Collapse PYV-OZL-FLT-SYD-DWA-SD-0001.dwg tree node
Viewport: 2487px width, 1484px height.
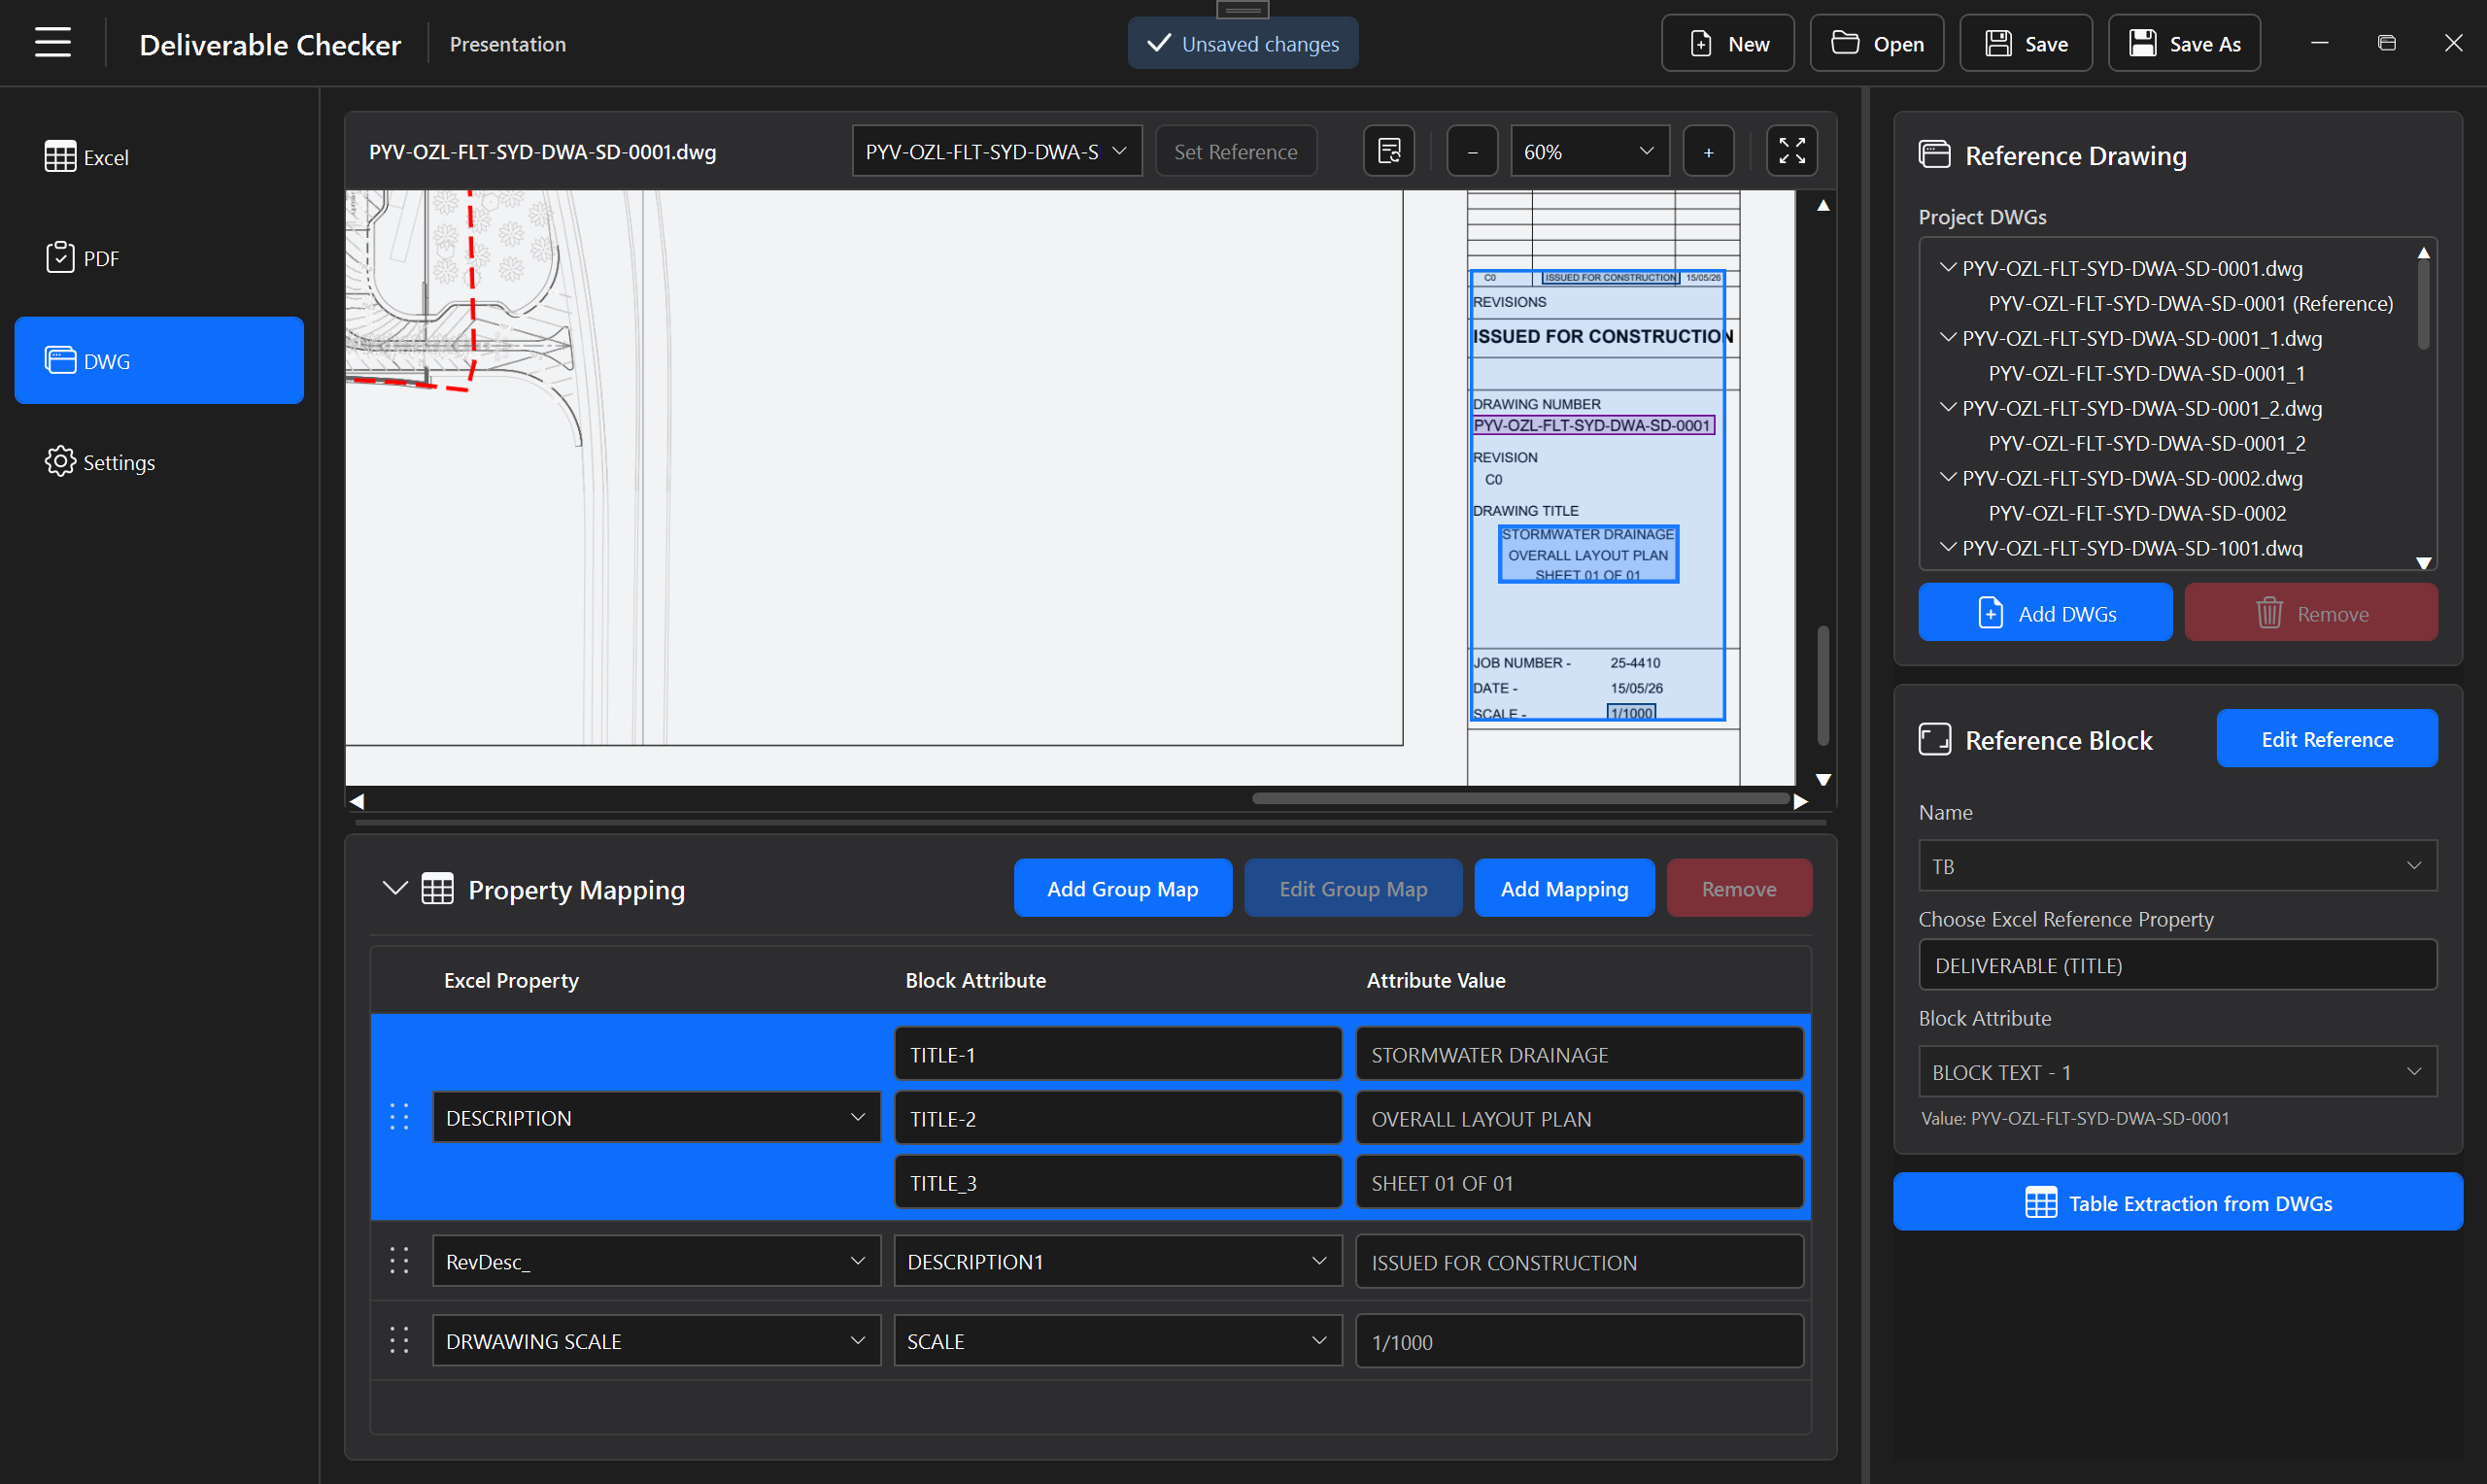pyautogui.click(x=1947, y=267)
